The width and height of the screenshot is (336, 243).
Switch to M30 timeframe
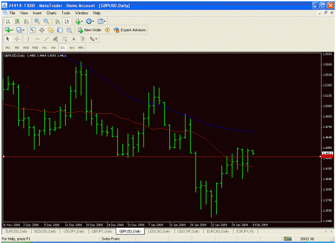coord(35,47)
